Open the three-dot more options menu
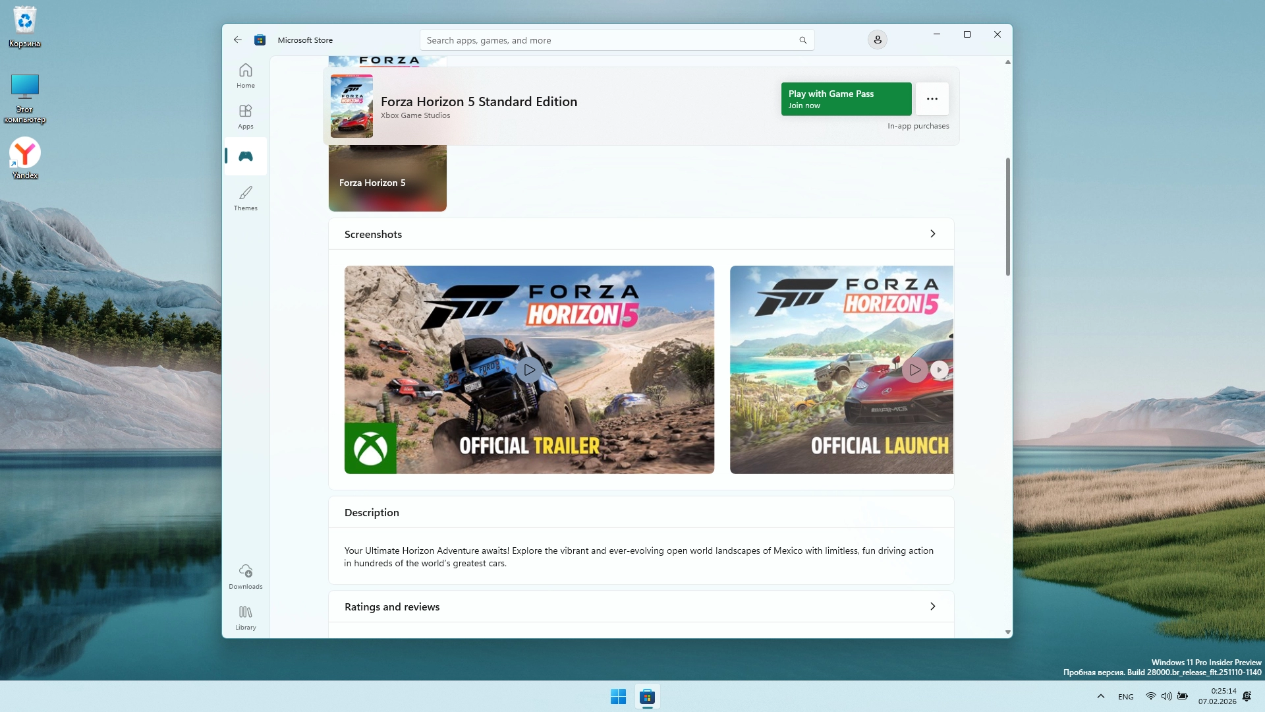Screen dimensions: 1265x712 tap(932, 99)
